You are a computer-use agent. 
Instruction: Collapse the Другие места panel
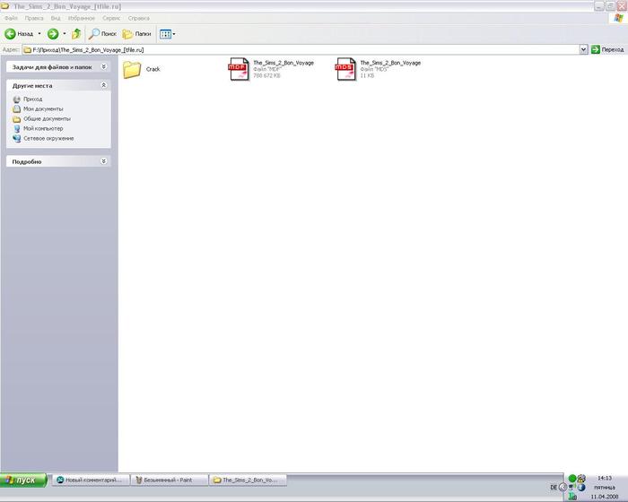coord(104,85)
